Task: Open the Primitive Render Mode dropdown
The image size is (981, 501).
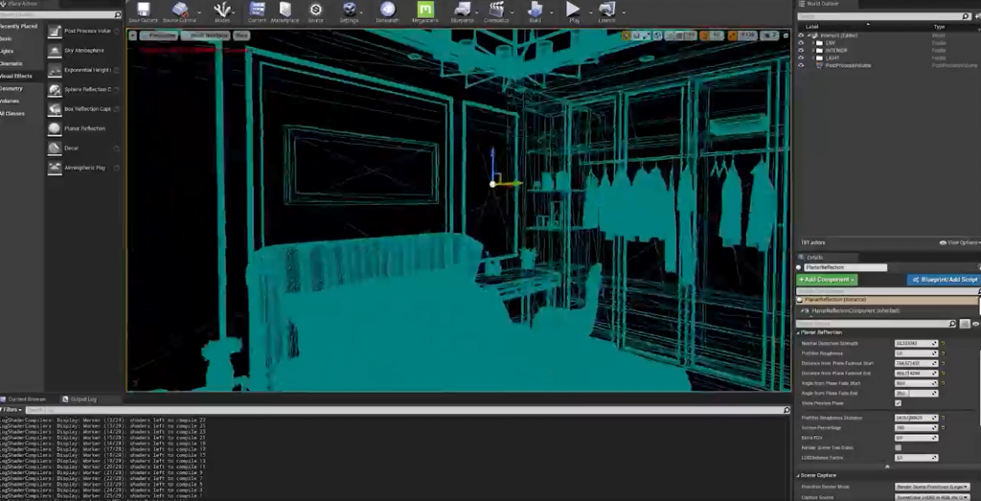Action: [932, 487]
